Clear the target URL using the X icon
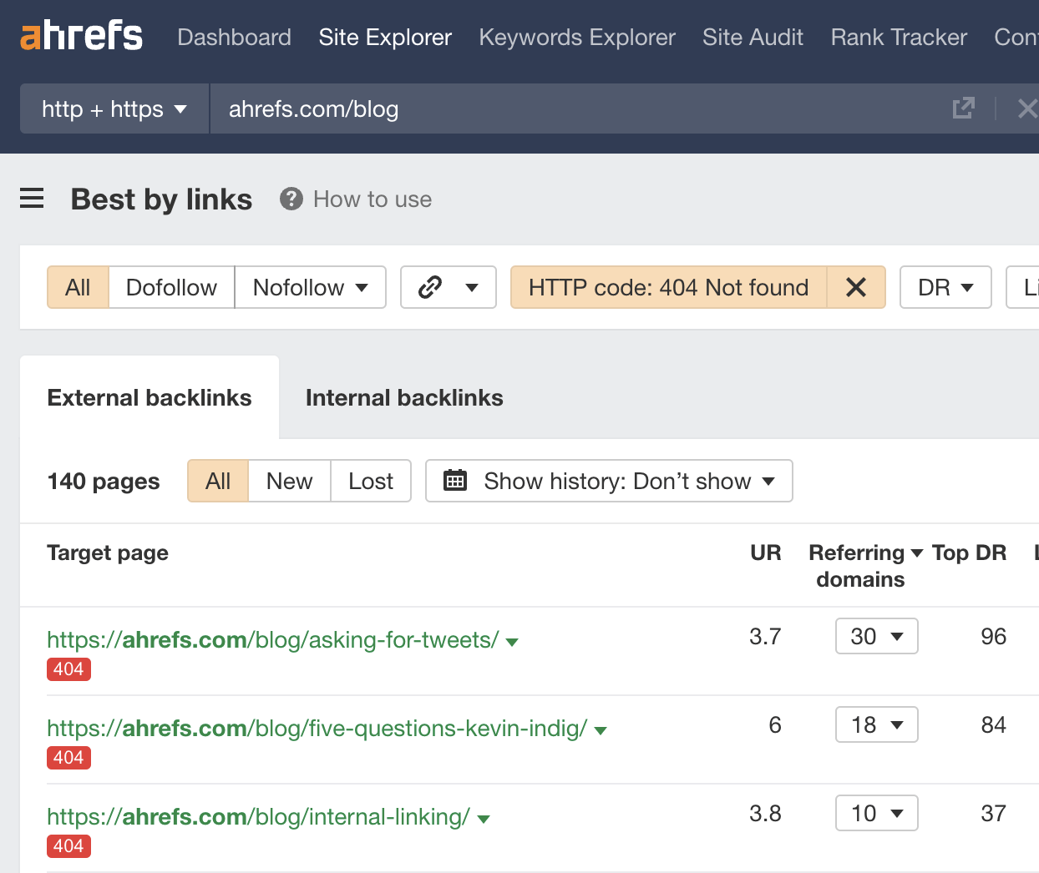Image resolution: width=1039 pixels, height=873 pixels. [1026, 108]
